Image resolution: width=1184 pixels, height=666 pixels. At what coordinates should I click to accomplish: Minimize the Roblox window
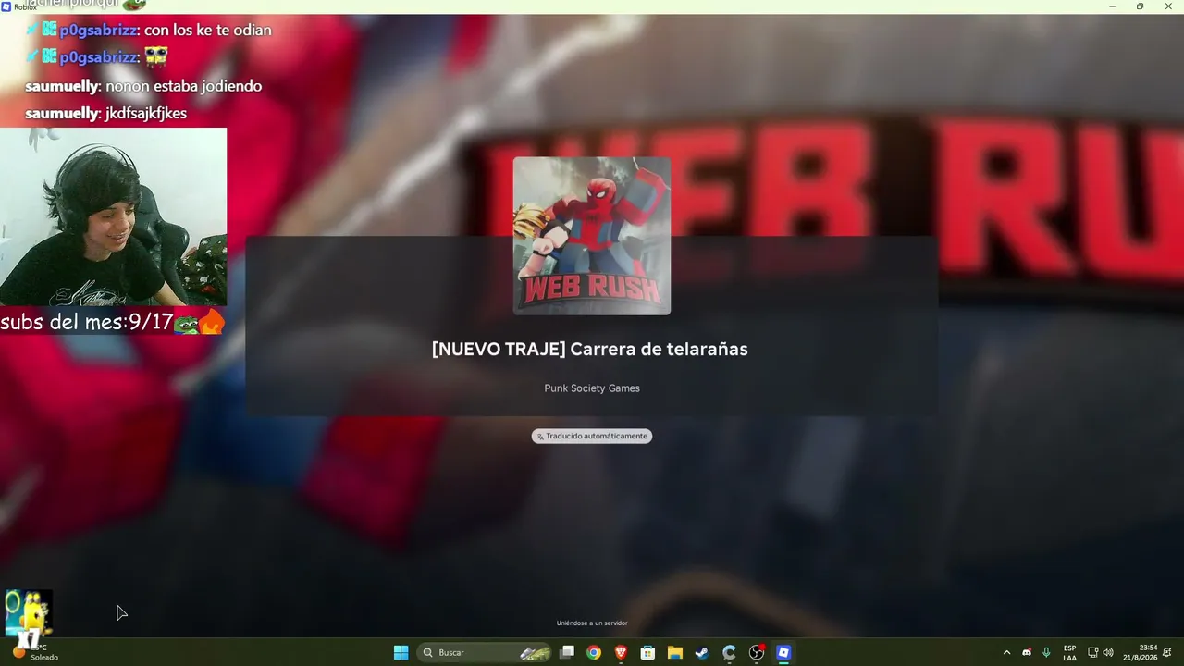[1113, 6]
